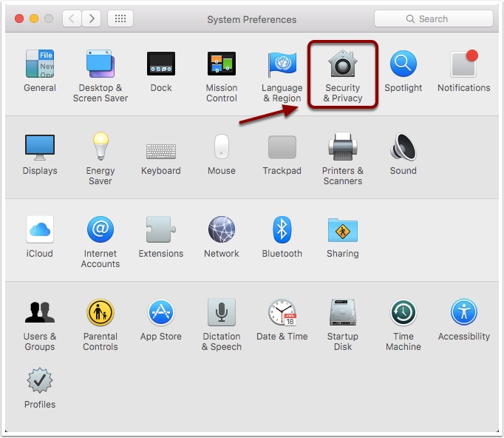Screen dimensions: 504x438
Task: Show all preferences grid button
Action: pyautogui.click(x=120, y=18)
